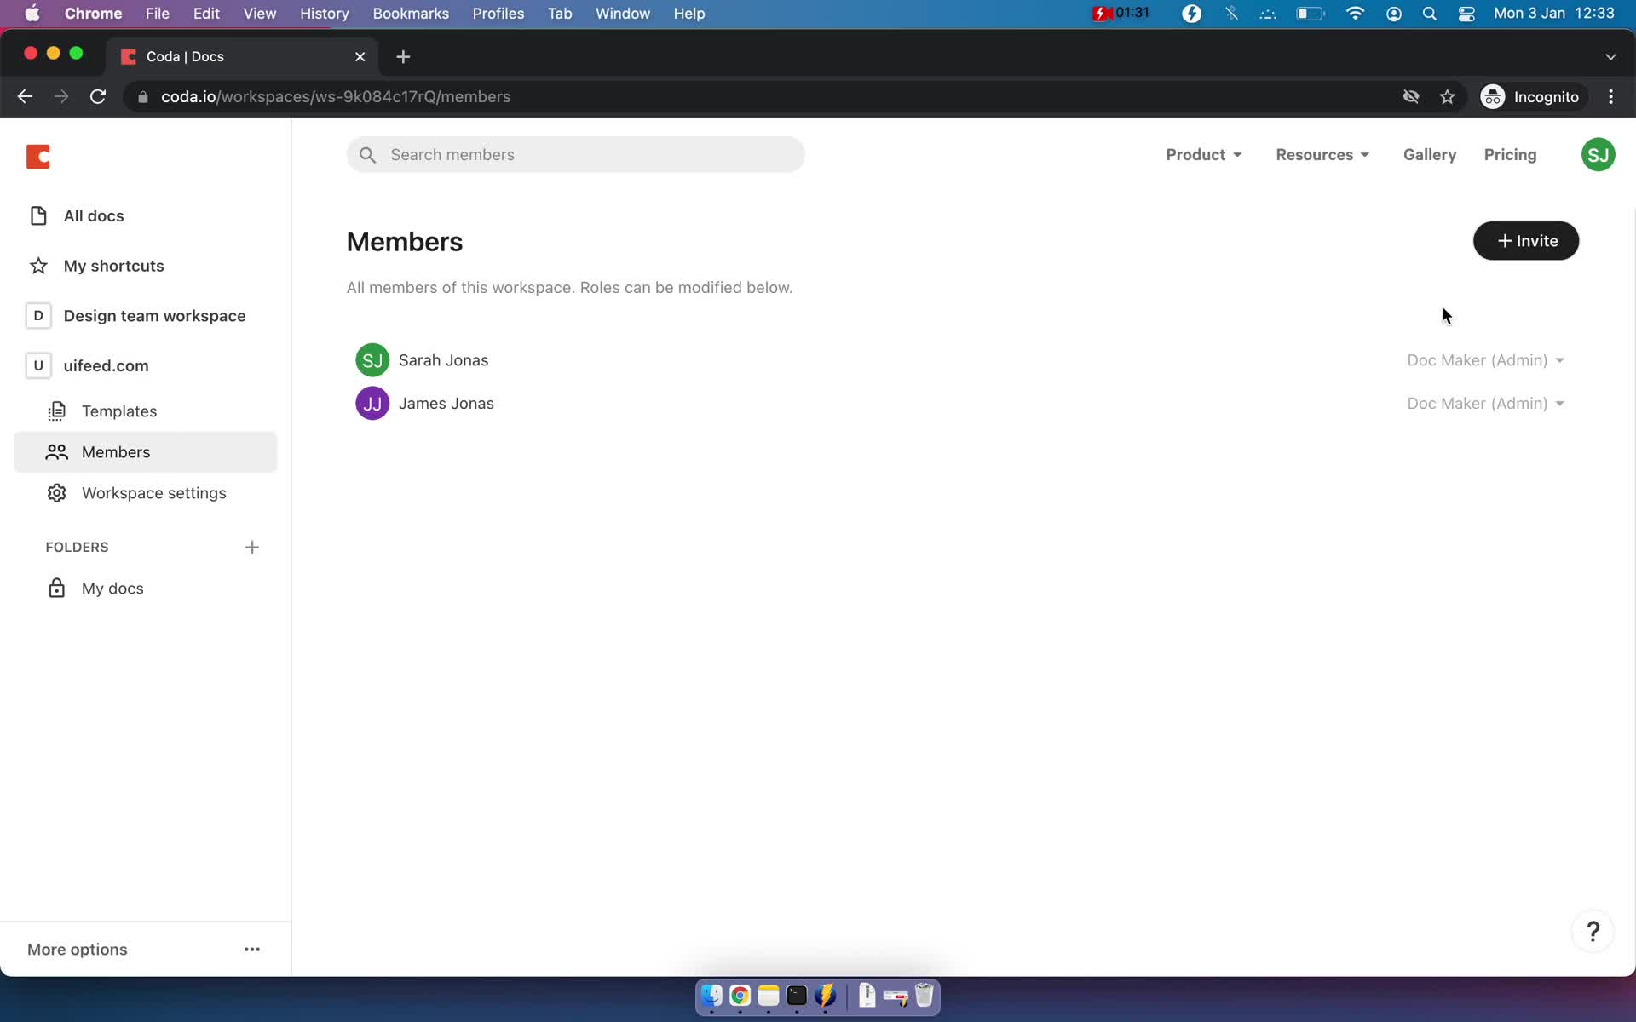
Task: Click the More options label
Action: (78, 950)
